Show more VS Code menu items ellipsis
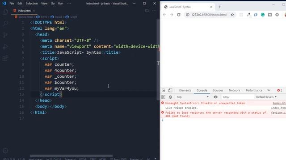Image resolution: width=286 pixels, height=160 pixels. 69,4
